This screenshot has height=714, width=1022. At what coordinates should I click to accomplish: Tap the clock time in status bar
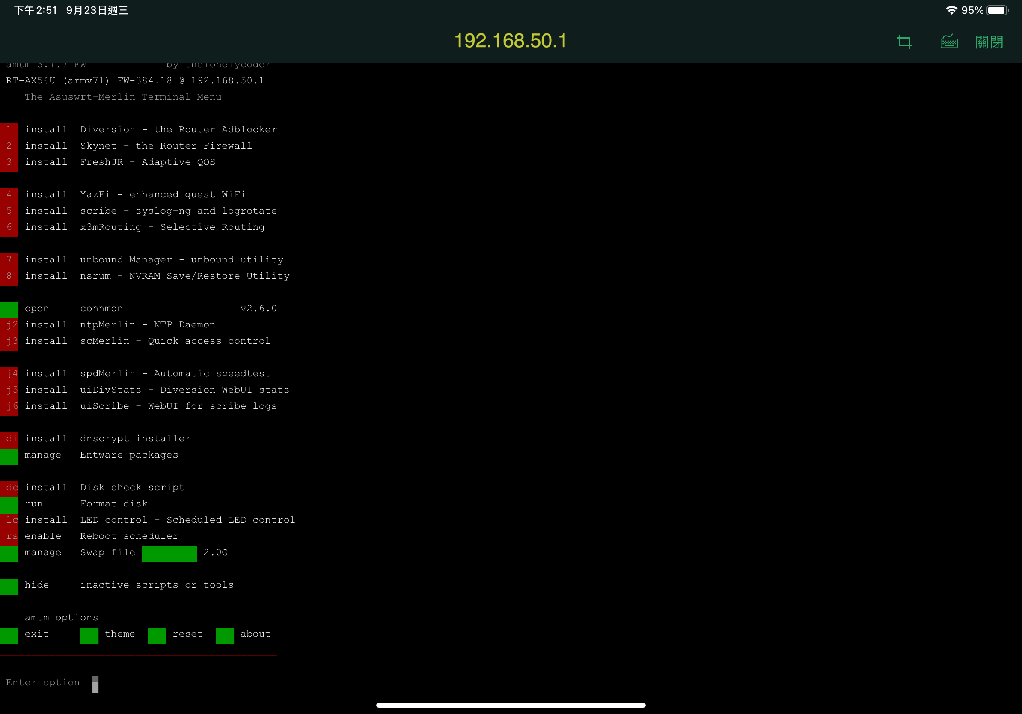click(x=36, y=10)
